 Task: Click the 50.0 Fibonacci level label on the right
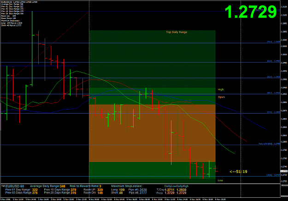pos(274,77)
